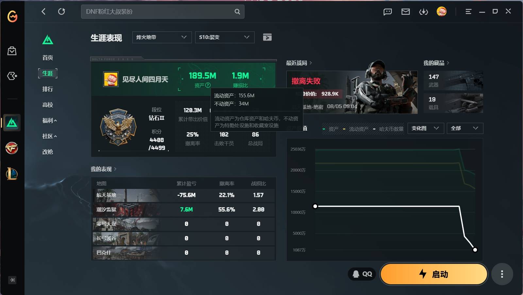523x295 pixels.
Task: Open the 变化图 chart type dropdown
Action: click(x=426, y=128)
